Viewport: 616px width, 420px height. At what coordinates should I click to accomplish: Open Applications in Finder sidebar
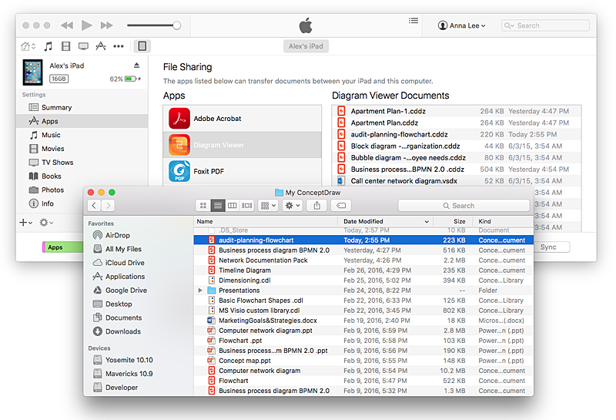(x=119, y=277)
